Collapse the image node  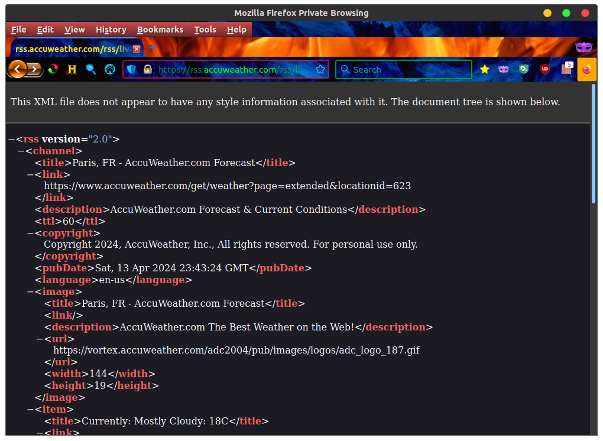[x=30, y=292]
